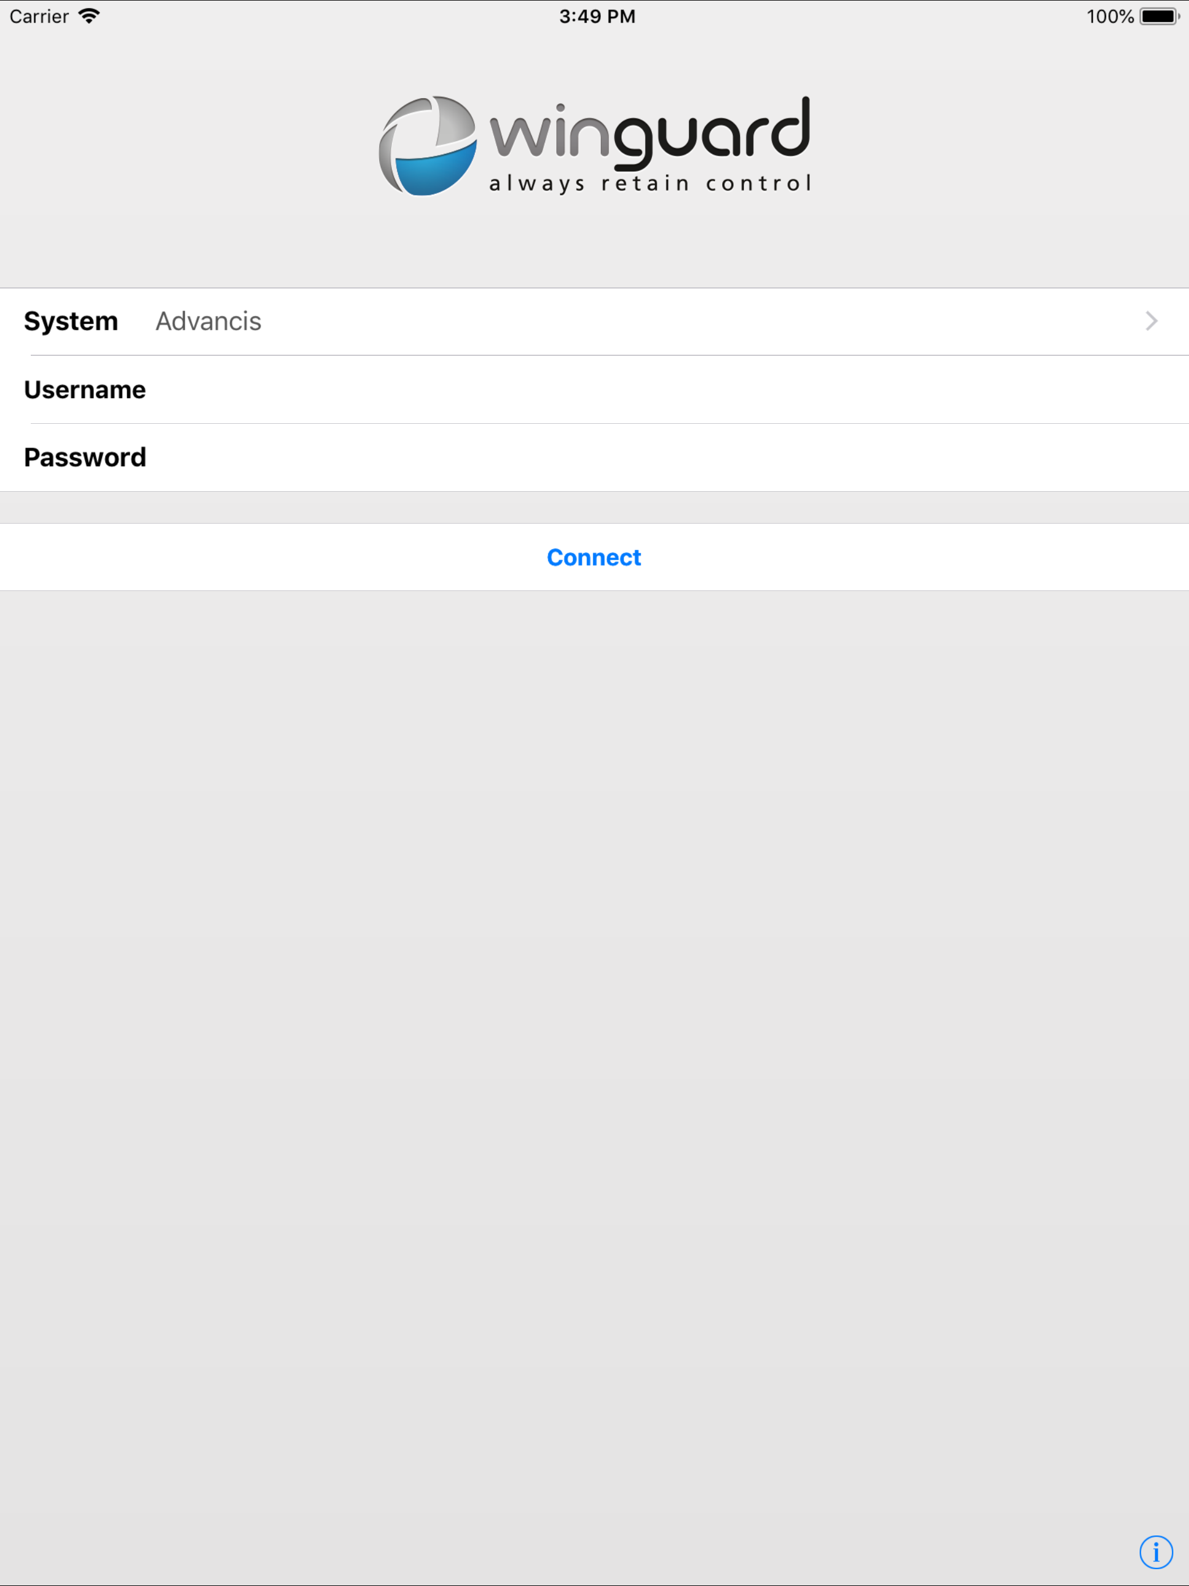Tap the clock showing 3:49 PM
Image resolution: width=1189 pixels, height=1586 pixels.
597,16
